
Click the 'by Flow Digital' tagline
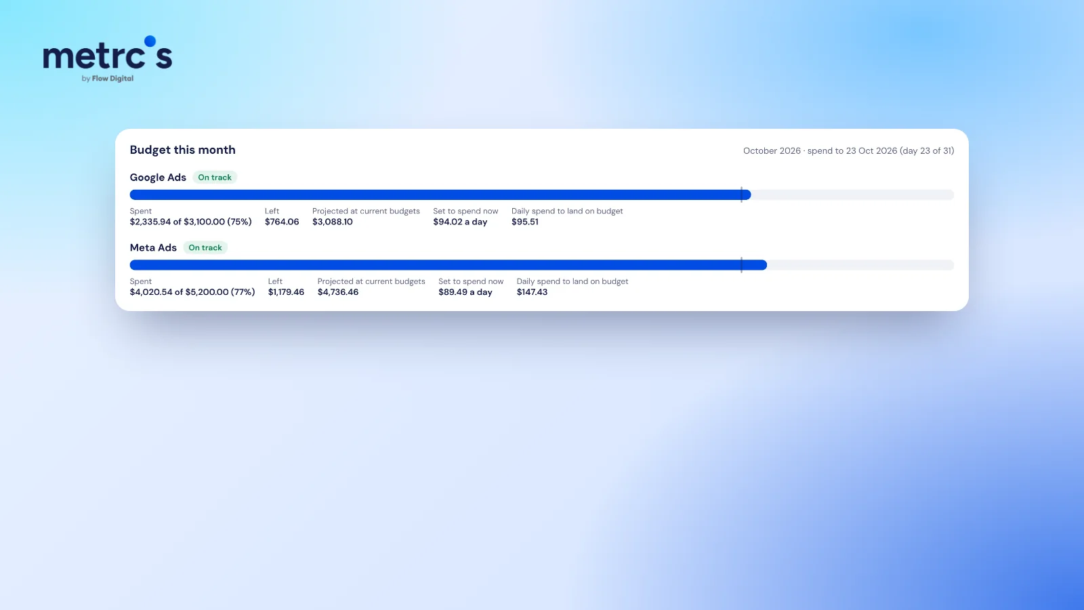[108, 79]
